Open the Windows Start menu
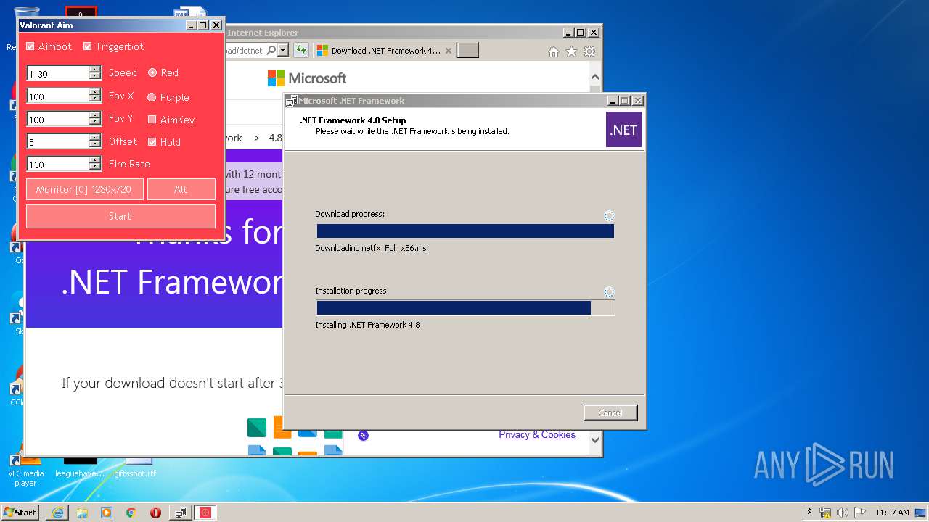929x522 pixels. 20,512
